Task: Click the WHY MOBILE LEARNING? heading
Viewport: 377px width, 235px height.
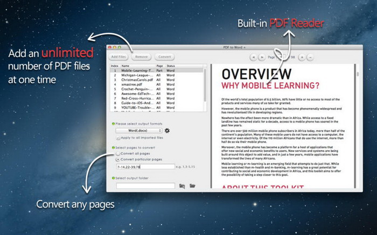Action: tap(270, 86)
